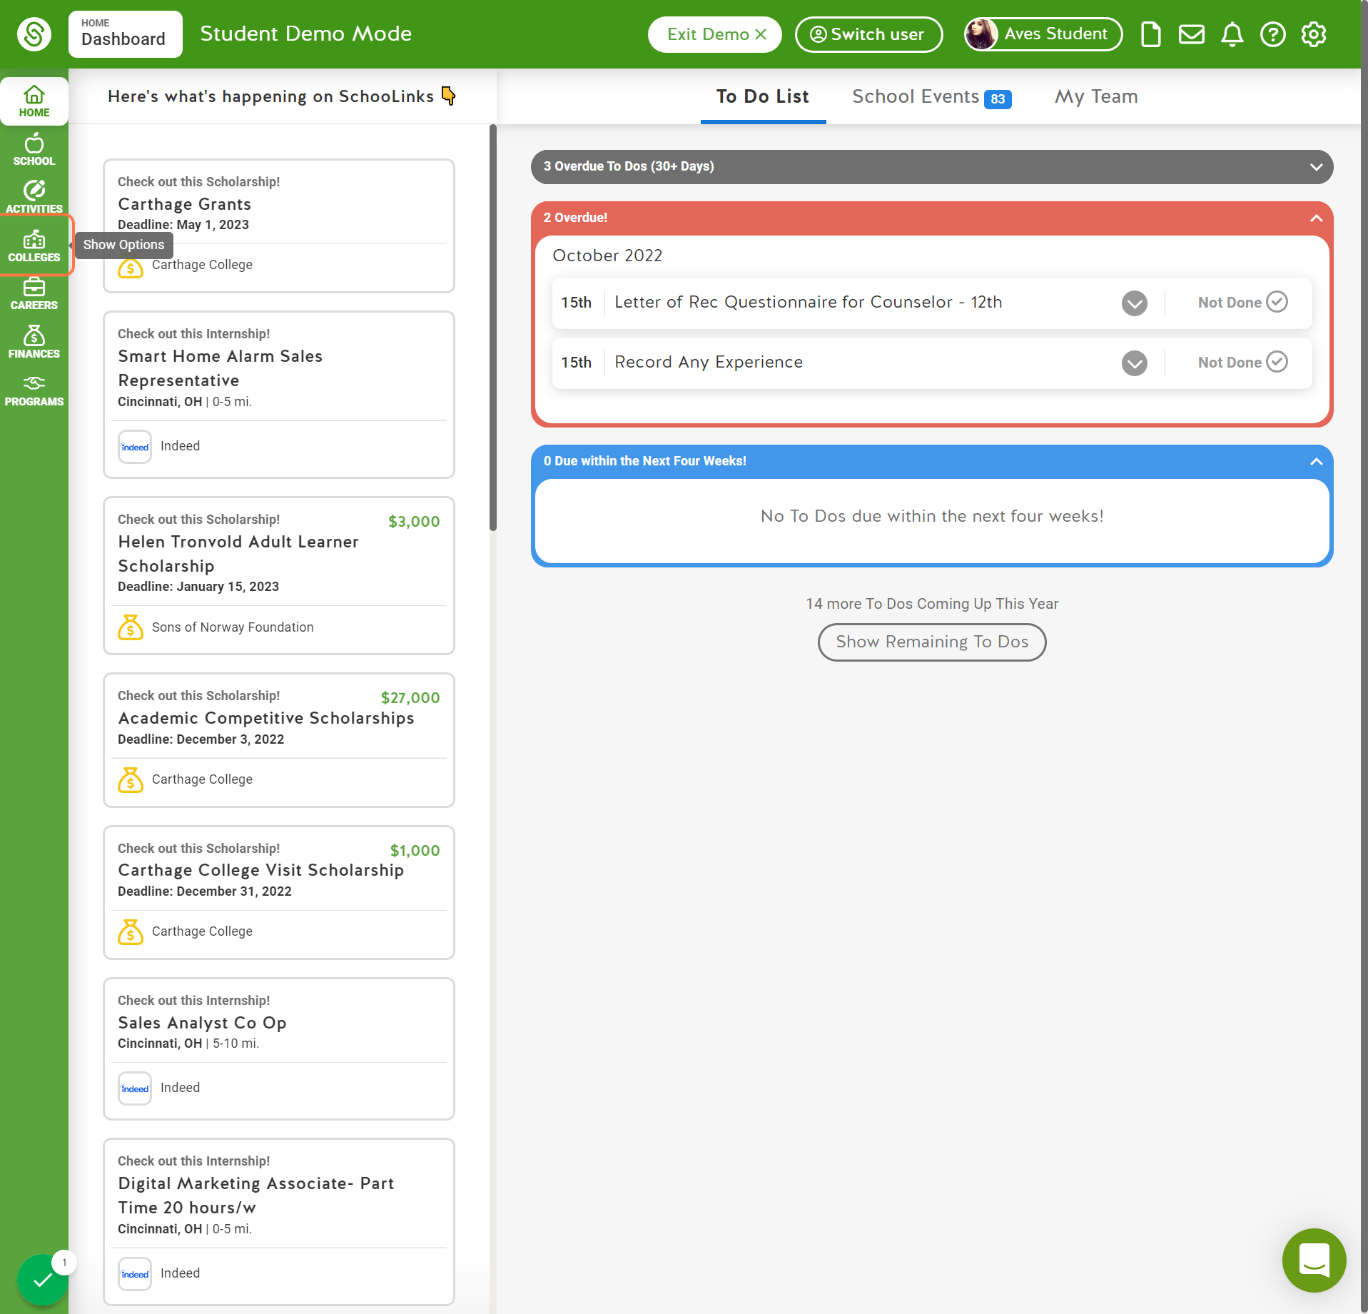Open the Programs sidebar section
The image size is (1368, 1314).
34,390
